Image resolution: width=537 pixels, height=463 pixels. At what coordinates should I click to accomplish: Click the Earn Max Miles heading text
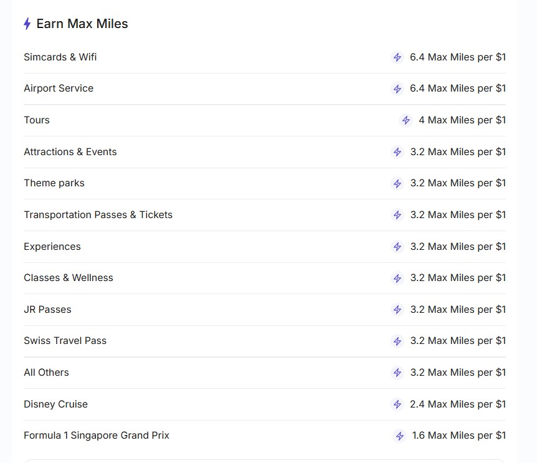click(x=82, y=24)
